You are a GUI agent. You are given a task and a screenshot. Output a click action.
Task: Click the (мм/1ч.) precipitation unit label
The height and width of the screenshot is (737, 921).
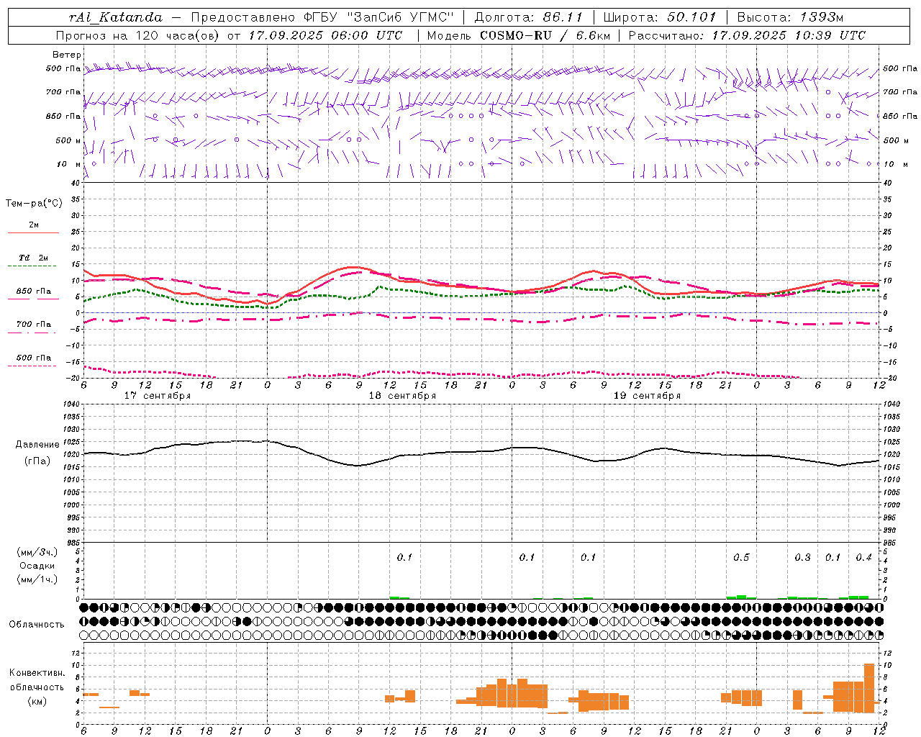coord(37,579)
